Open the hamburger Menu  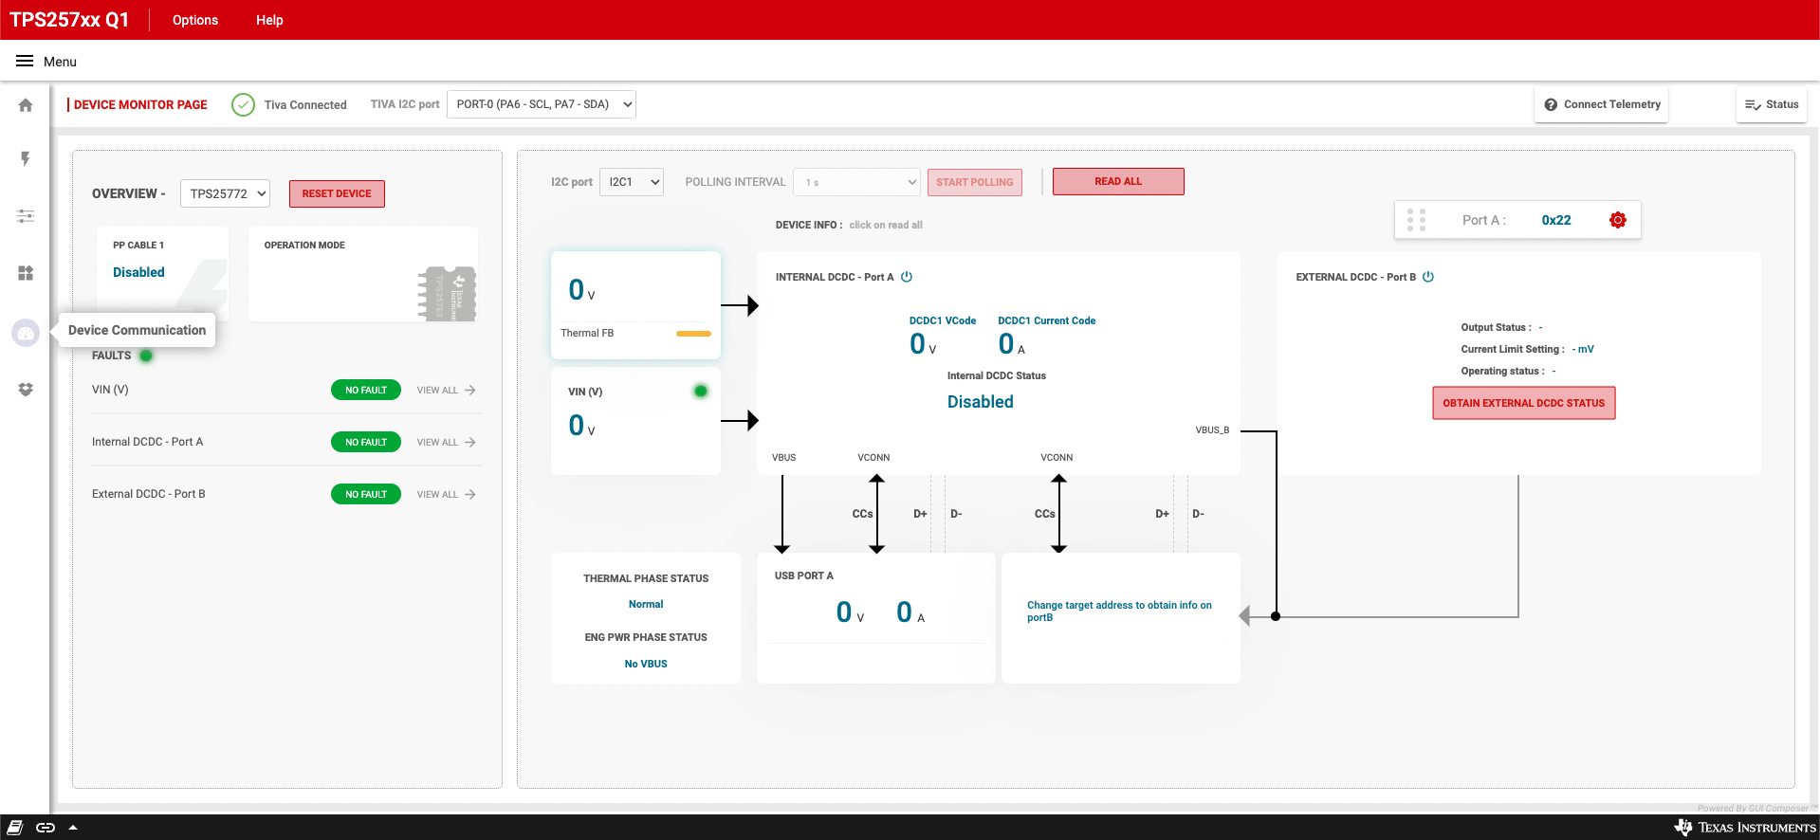point(25,62)
